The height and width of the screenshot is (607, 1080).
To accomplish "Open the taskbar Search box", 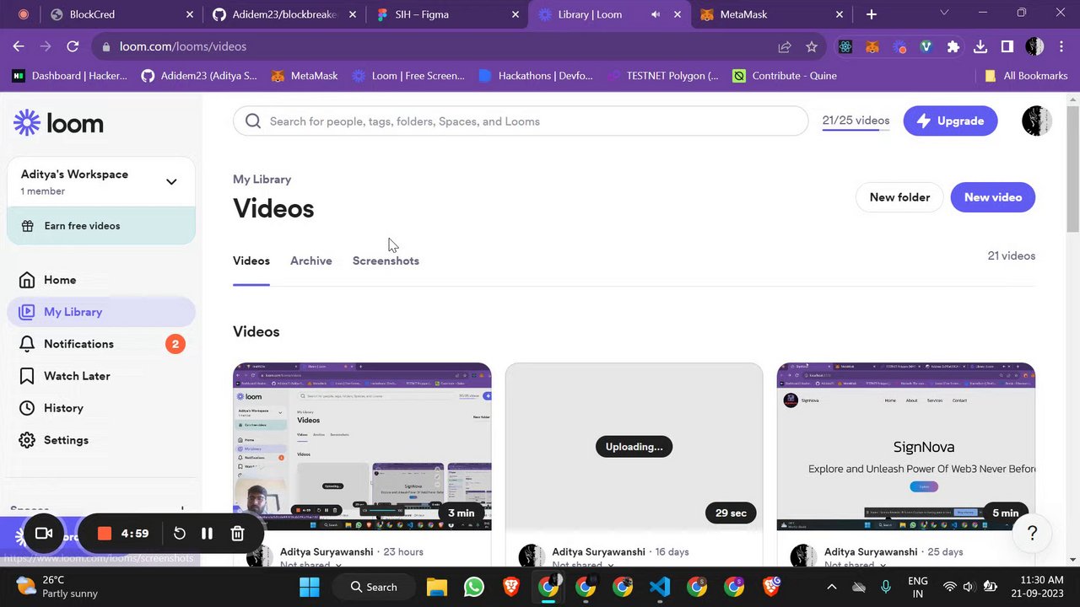I will coord(373,587).
